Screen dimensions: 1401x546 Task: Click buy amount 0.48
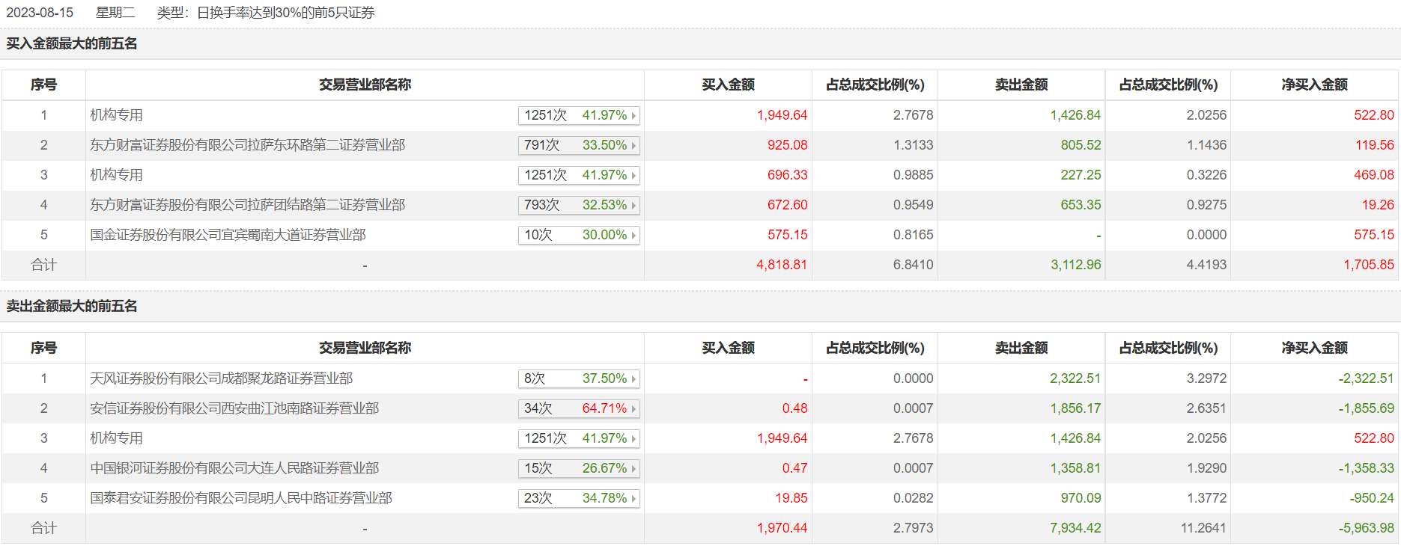coord(794,408)
